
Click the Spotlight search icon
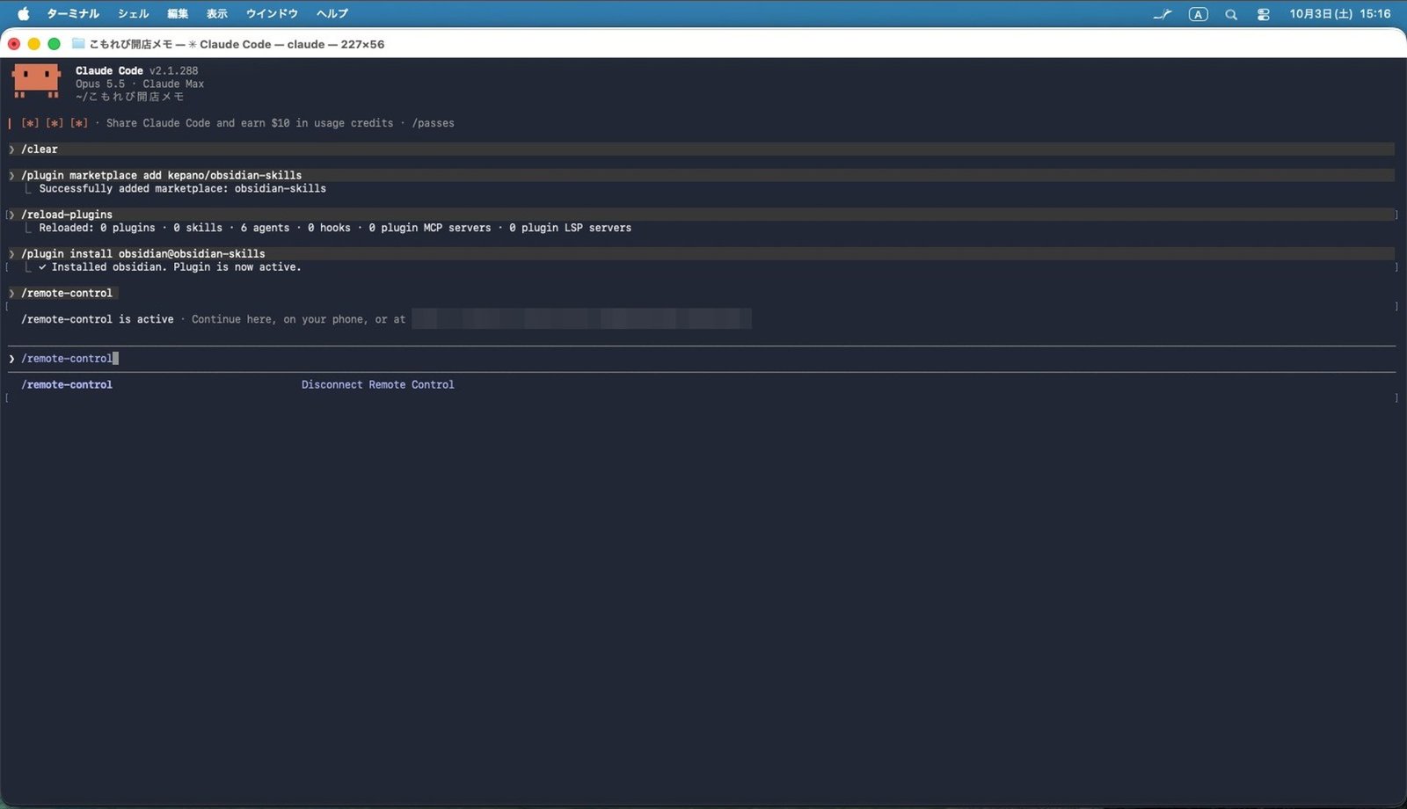click(1231, 14)
